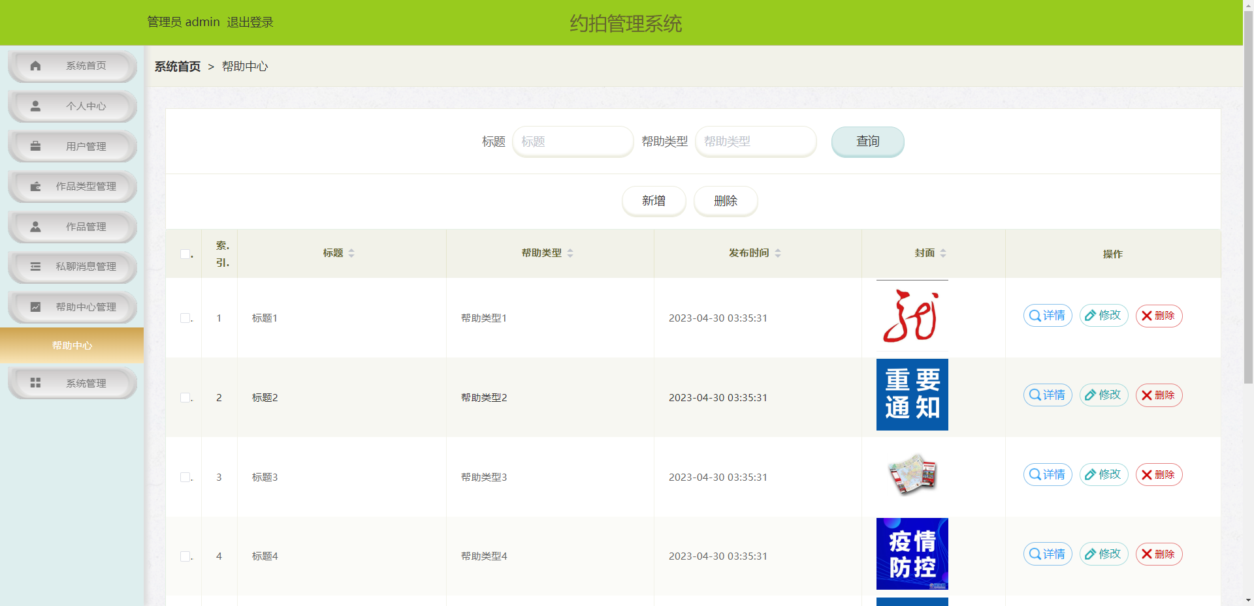Click 退出登录 to log out

pos(250,22)
